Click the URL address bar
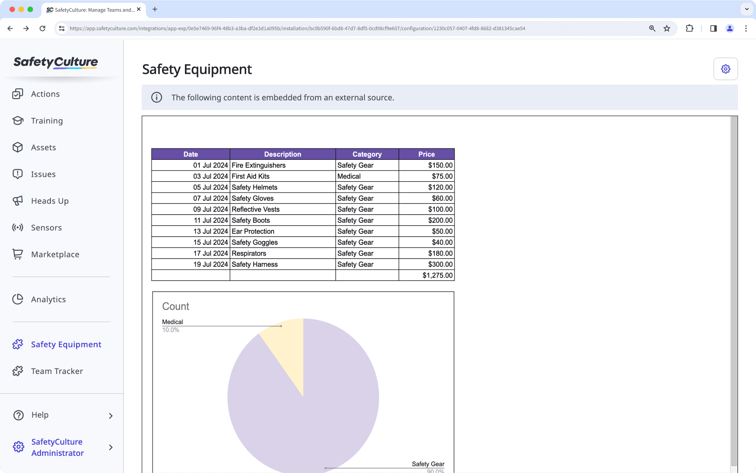Image resolution: width=756 pixels, height=473 pixels. tap(297, 28)
